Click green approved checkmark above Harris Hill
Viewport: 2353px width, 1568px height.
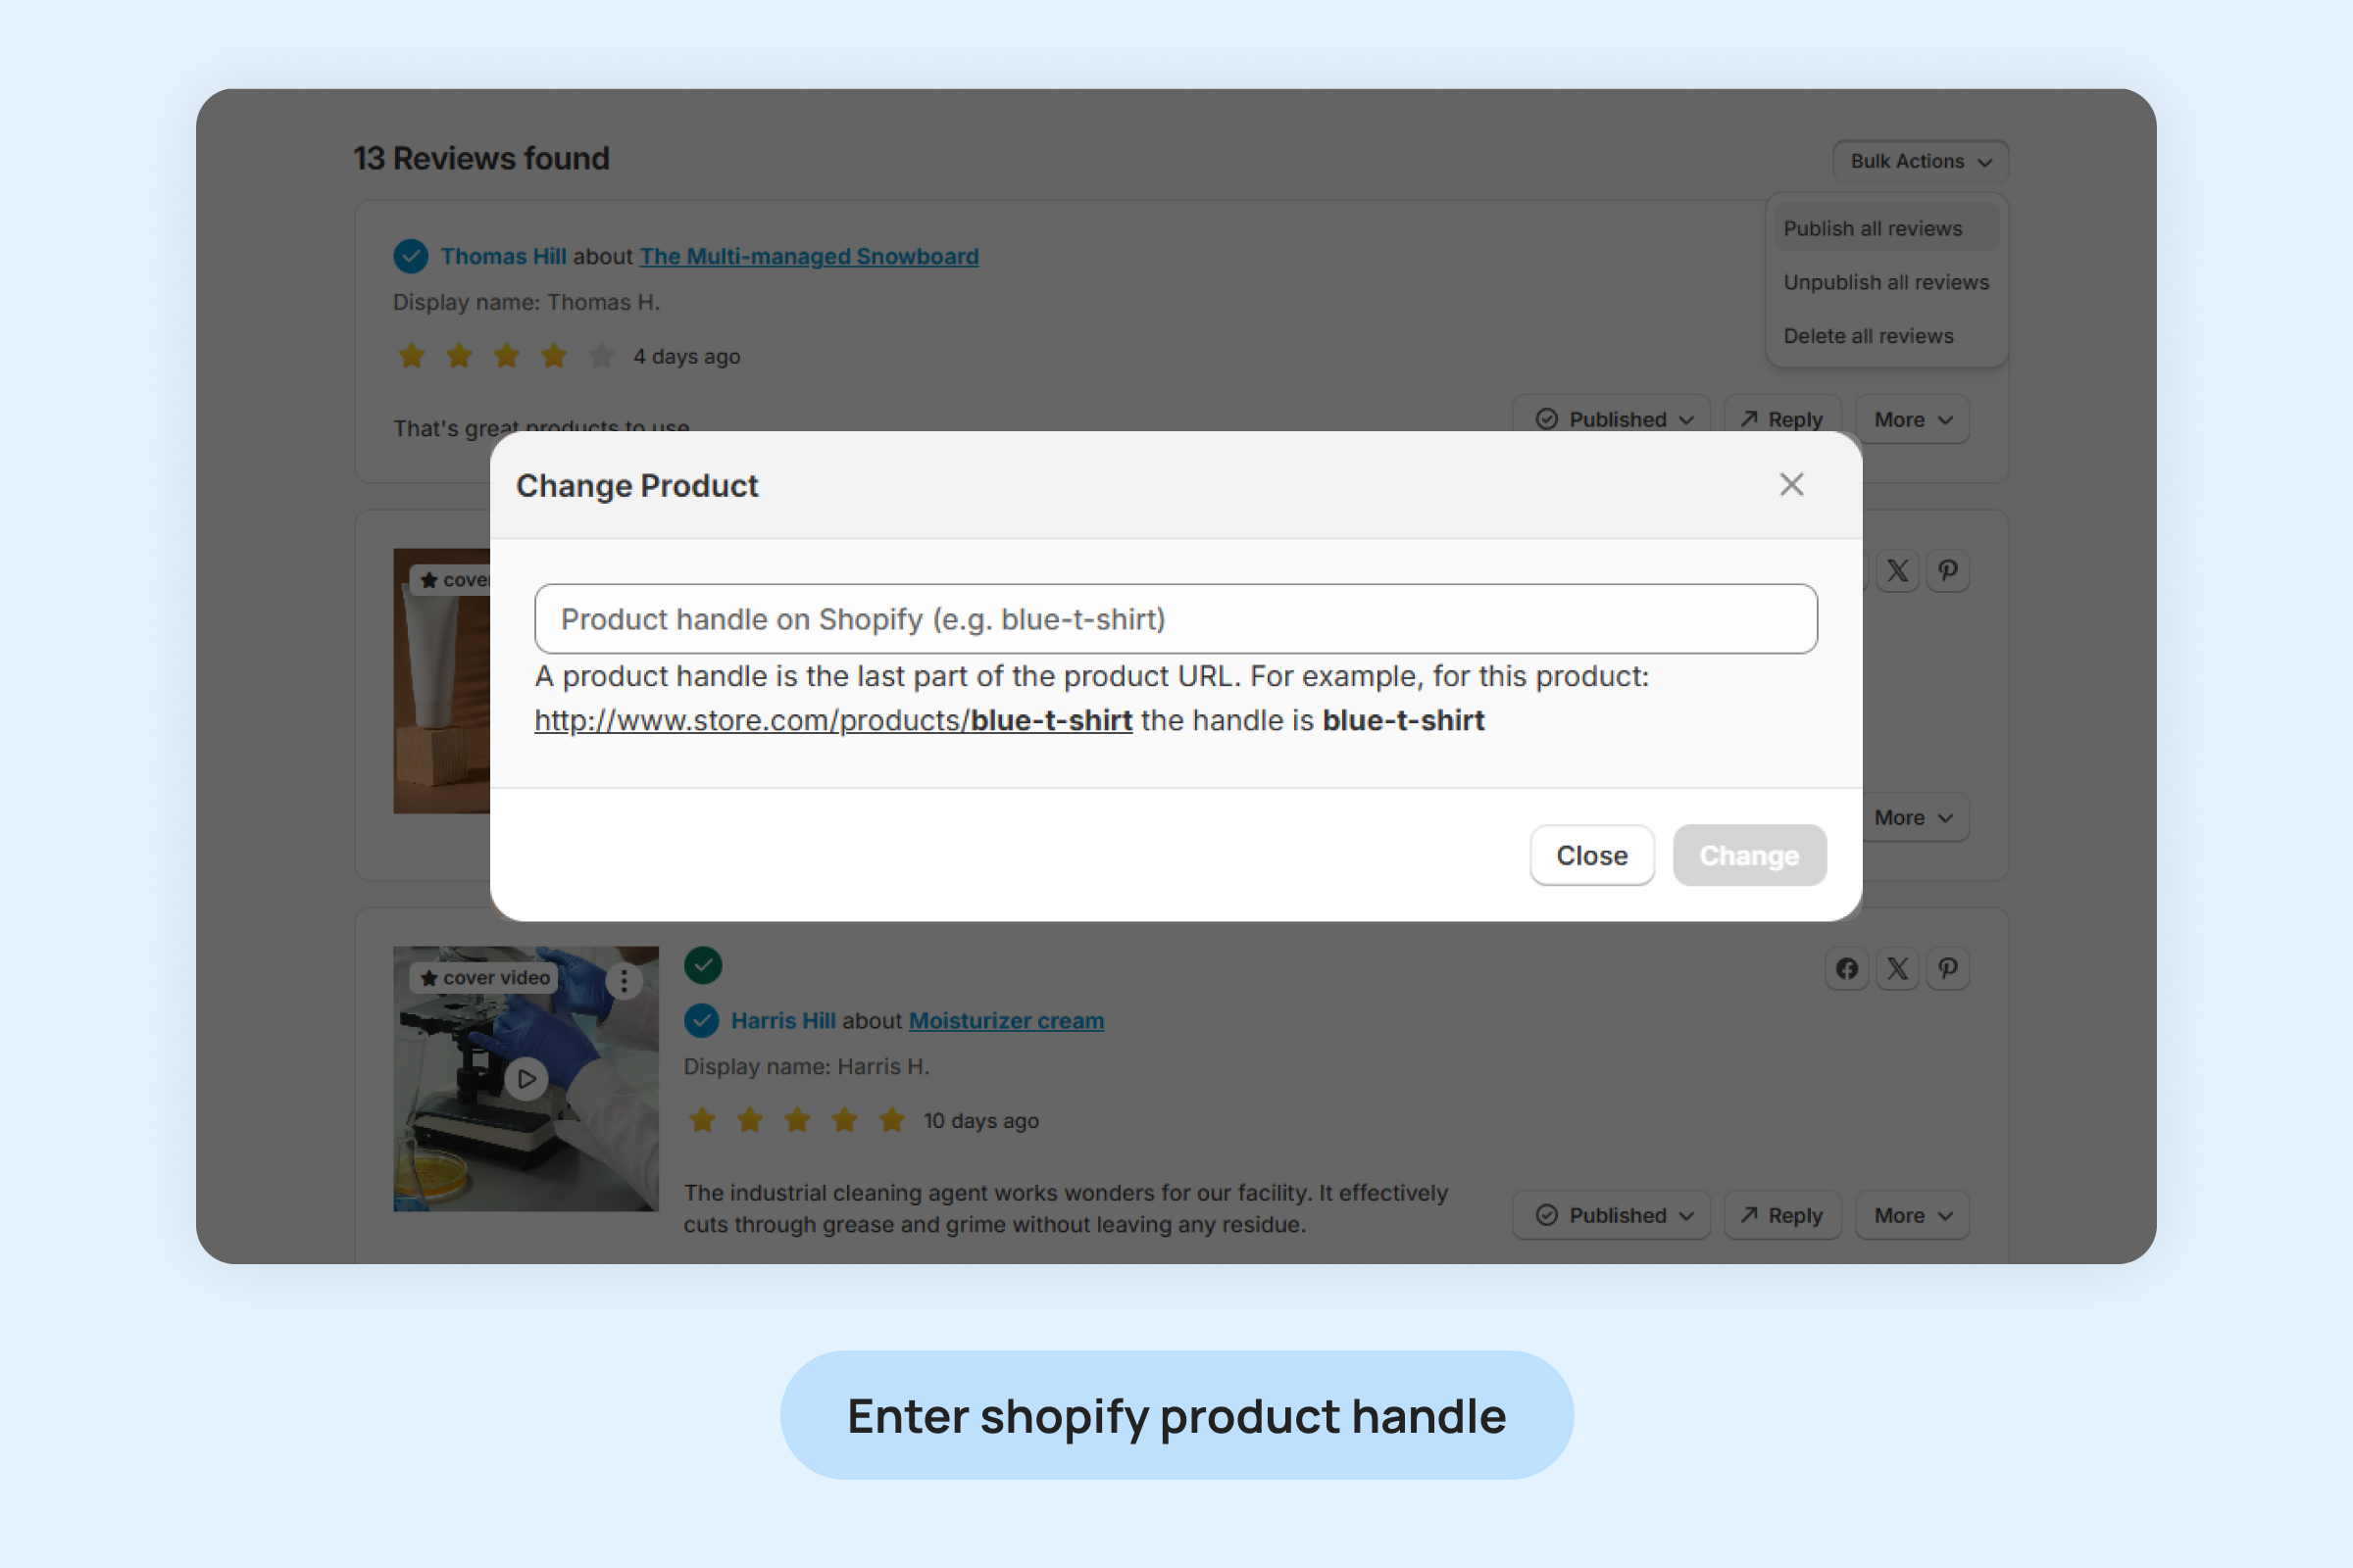point(703,965)
